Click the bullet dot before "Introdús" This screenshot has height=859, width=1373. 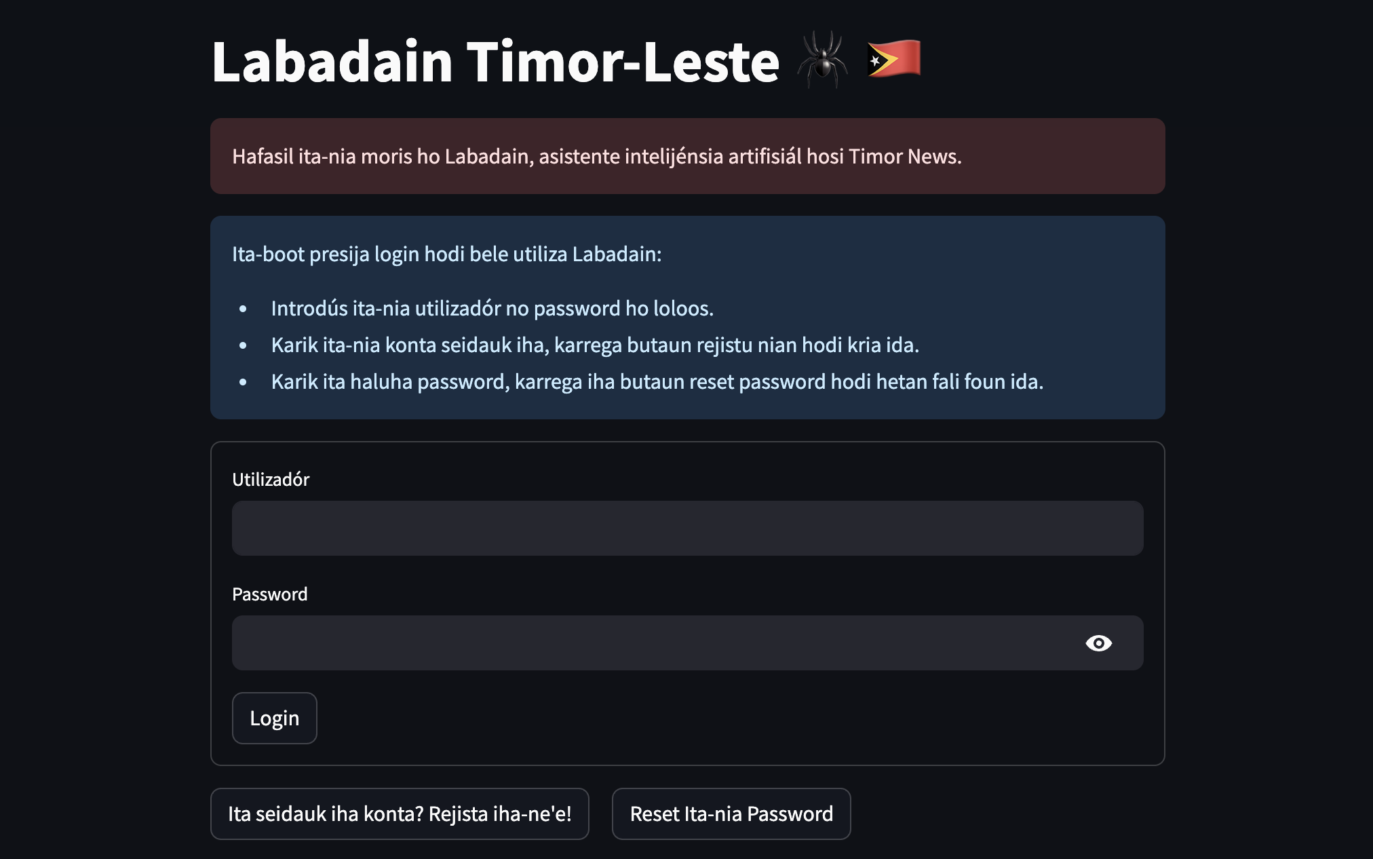coord(243,309)
